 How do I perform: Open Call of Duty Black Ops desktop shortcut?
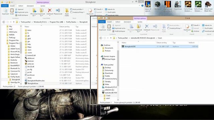[168, 6]
